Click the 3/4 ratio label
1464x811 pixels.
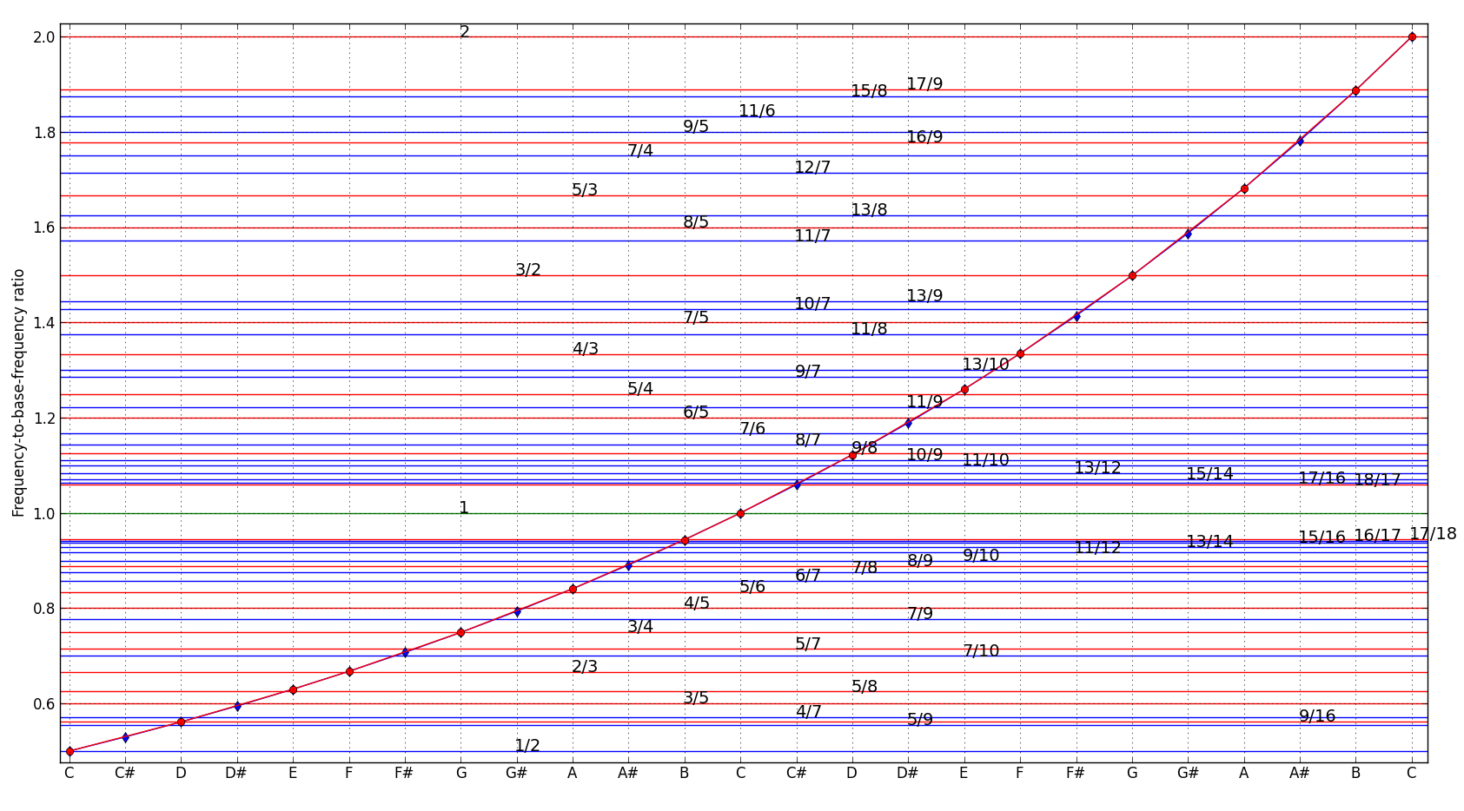point(640,627)
